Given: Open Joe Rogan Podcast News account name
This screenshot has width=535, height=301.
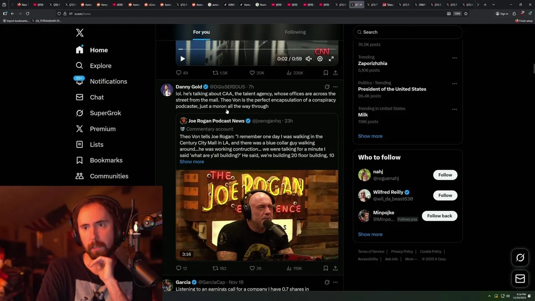Looking at the screenshot, I should [216, 121].
